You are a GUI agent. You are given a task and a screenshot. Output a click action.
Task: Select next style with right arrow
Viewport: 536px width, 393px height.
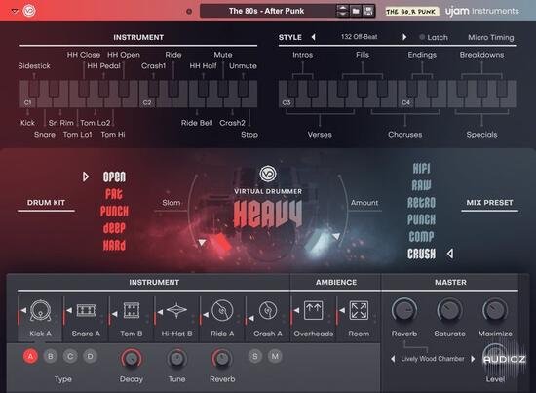404,37
